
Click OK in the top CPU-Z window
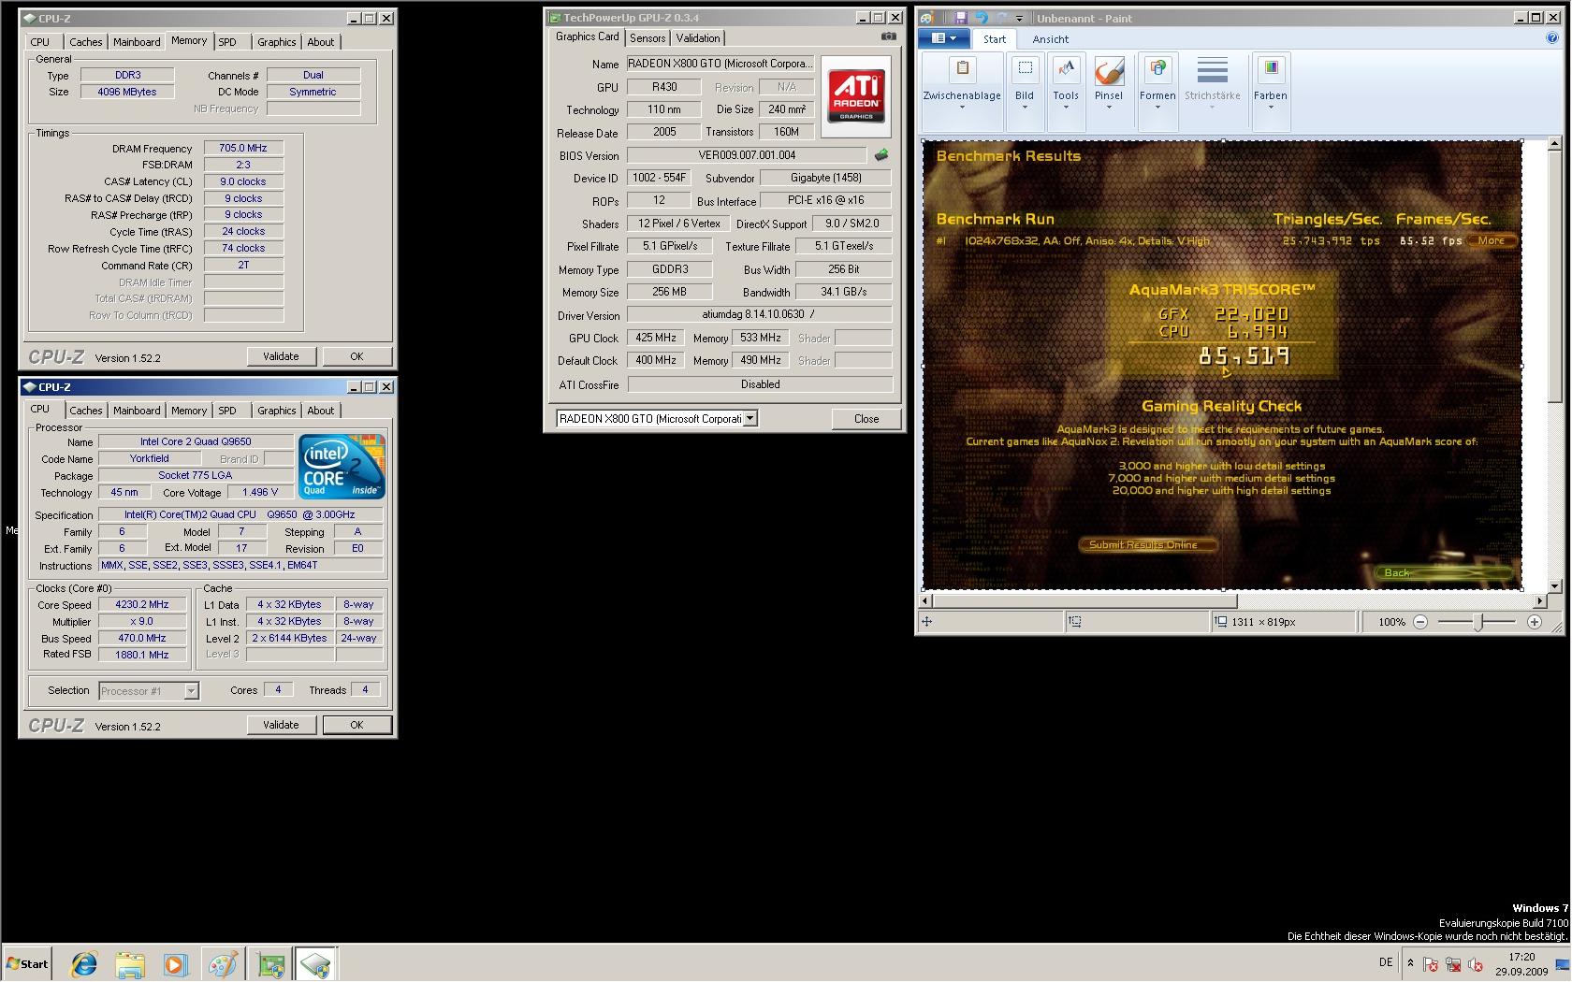click(357, 356)
